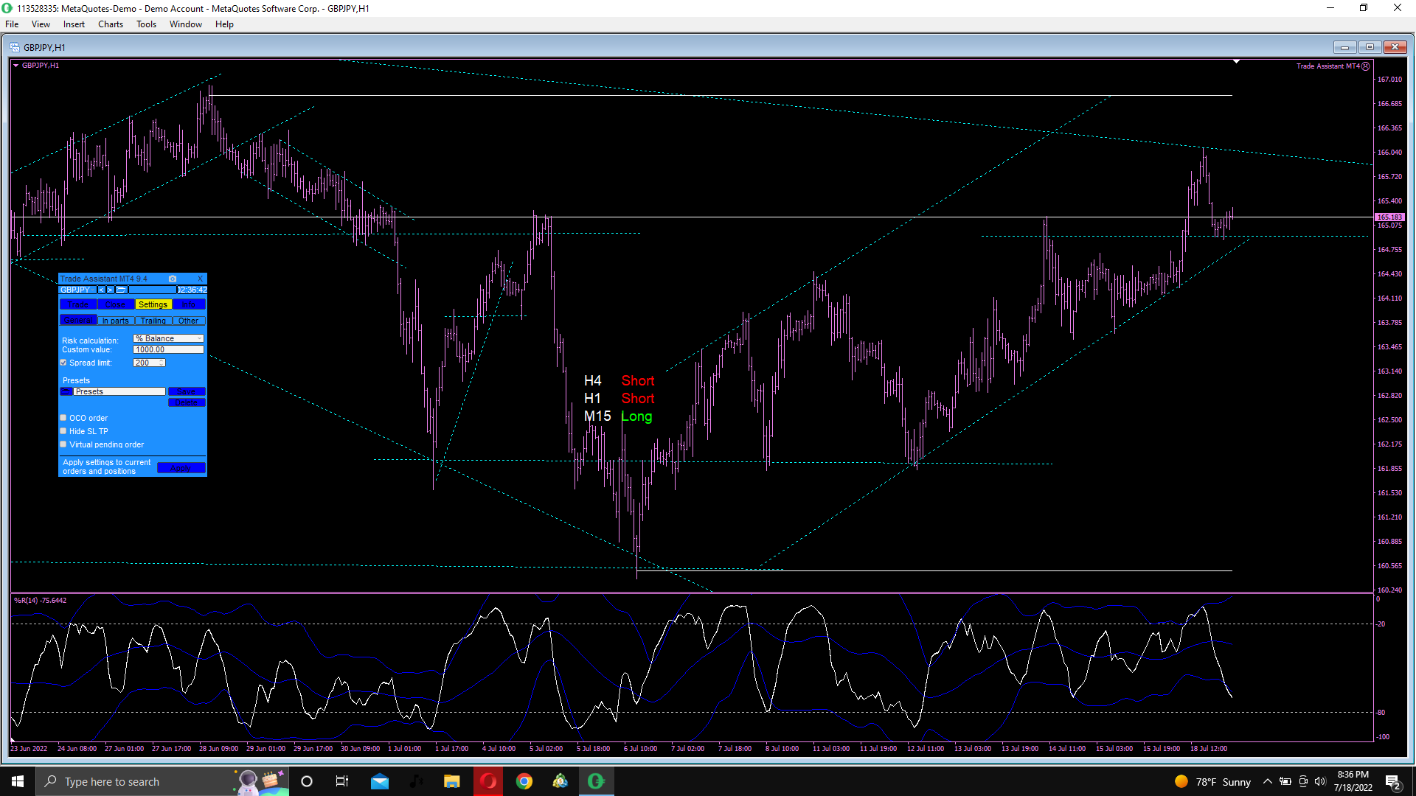
Task: Click previous symbol arrow in Trade Assistant
Action: [x=102, y=290]
